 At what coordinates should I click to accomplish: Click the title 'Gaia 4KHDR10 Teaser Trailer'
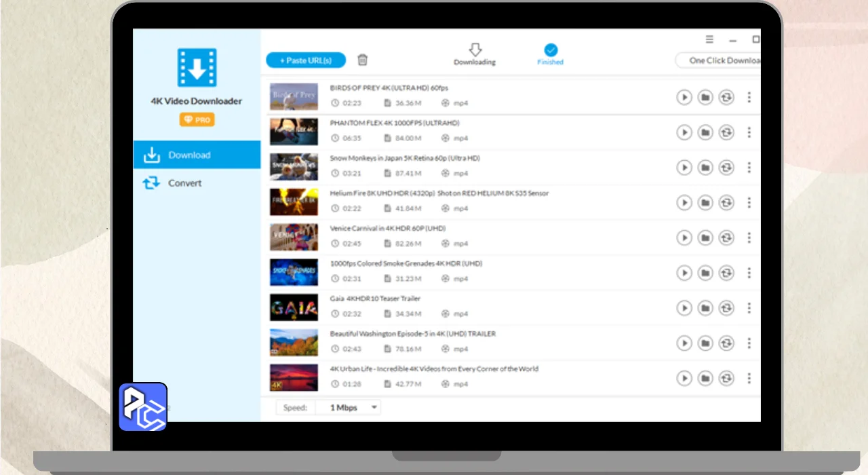tap(375, 299)
